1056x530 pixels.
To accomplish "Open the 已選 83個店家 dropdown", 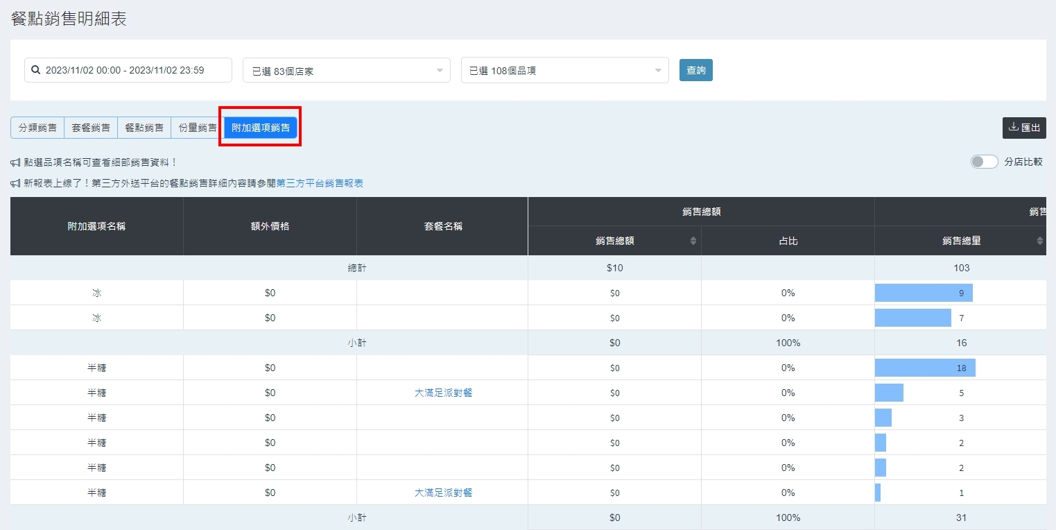I will click(x=346, y=70).
